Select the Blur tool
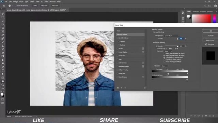This screenshot has height=123, width=218. click(x=3, y=60)
